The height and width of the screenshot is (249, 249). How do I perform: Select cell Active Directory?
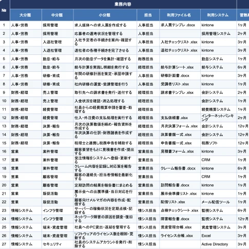[218, 244]
